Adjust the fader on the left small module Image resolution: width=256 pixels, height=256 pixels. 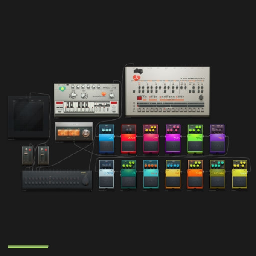26,154
